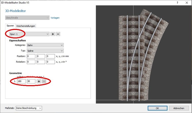Click the Position y input field

click(41, 56)
